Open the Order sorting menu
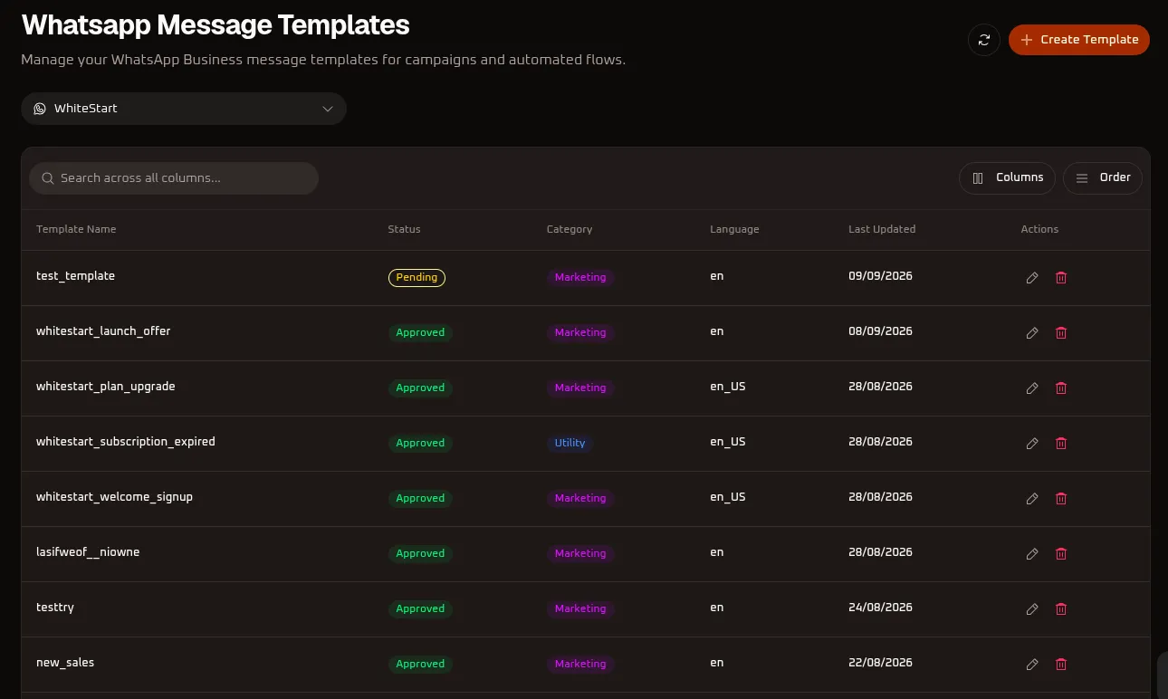 1103,177
